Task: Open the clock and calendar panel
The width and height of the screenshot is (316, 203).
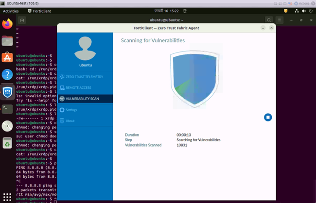Action: pos(166,11)
